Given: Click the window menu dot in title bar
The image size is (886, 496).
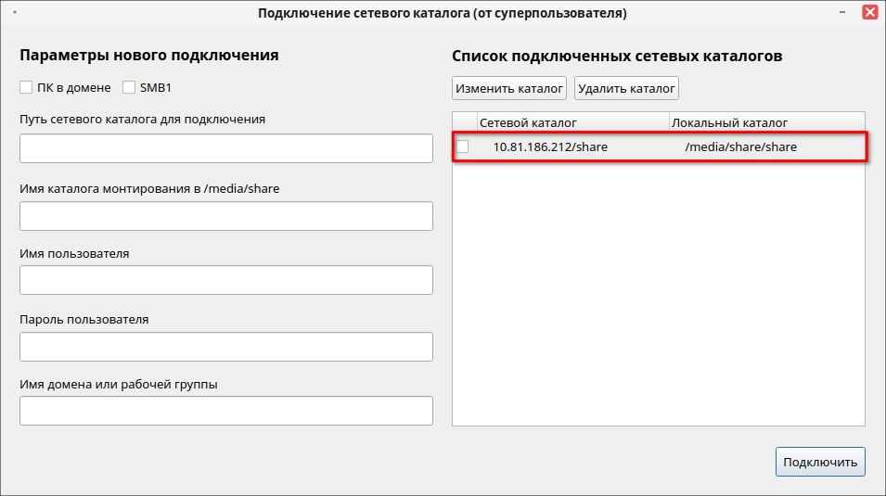Looking at the screenshot, I should pyautogui.click(x=15, y=13).
